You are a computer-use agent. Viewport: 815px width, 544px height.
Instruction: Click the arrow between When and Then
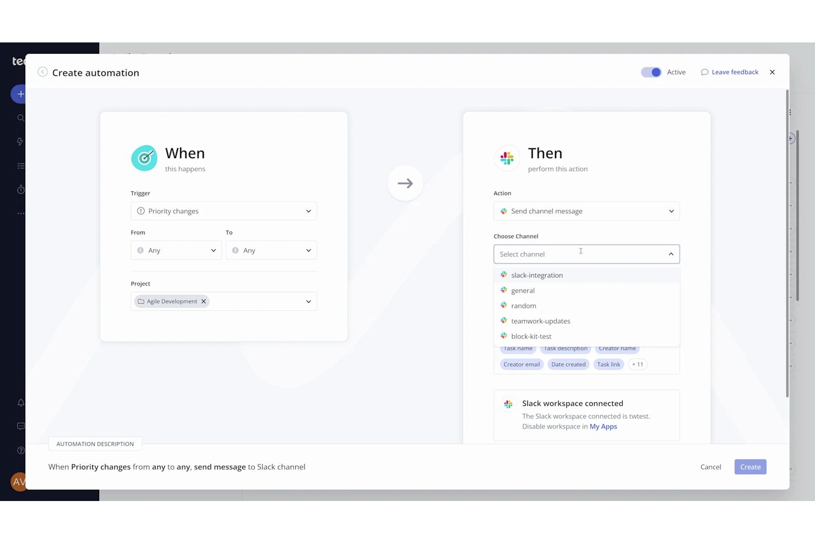click(405, 183)
